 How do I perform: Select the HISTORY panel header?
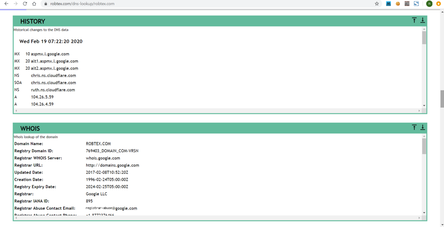pyautogui.click(x=33, y=21)
